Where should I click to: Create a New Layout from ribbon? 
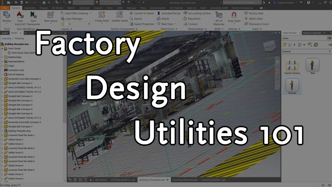click(x=51, y=17)
